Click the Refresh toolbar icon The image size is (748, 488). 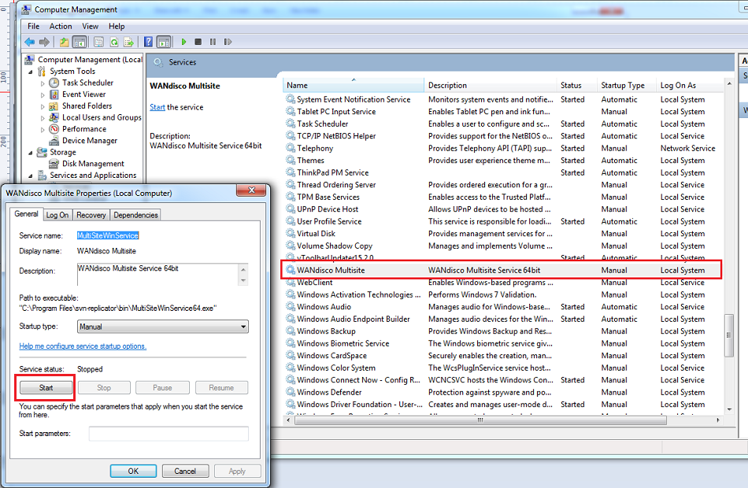point(114,42)
